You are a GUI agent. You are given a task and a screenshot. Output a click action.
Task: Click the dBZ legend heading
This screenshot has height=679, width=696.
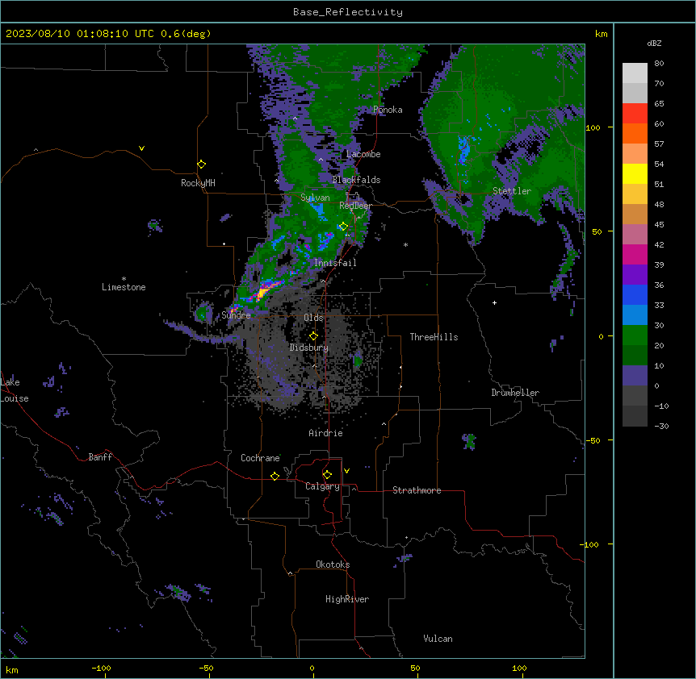pos(654,44)
